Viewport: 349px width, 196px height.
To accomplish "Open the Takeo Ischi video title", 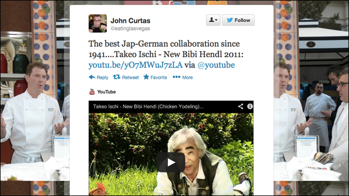I will [x=148, y=107].
